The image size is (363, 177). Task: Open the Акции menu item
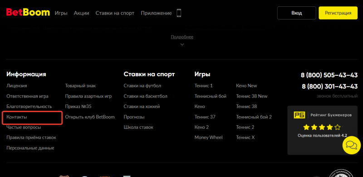82,13
